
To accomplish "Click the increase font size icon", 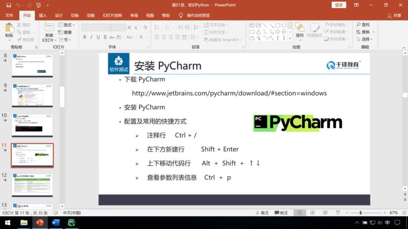I will pyautogui.click(x=129, y=27).
